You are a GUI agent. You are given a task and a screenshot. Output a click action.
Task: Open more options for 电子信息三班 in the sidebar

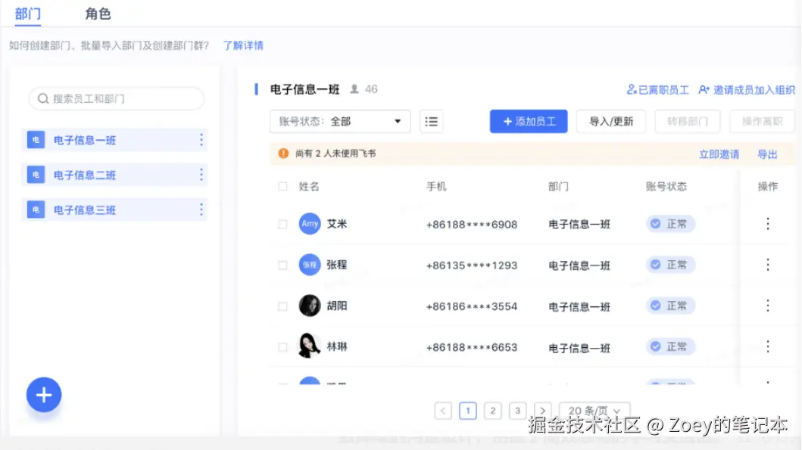[x=201, y=209]
